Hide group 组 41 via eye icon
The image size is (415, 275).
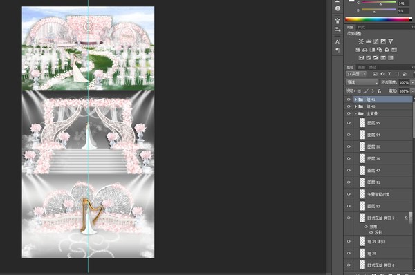click(x=349, y=99)
